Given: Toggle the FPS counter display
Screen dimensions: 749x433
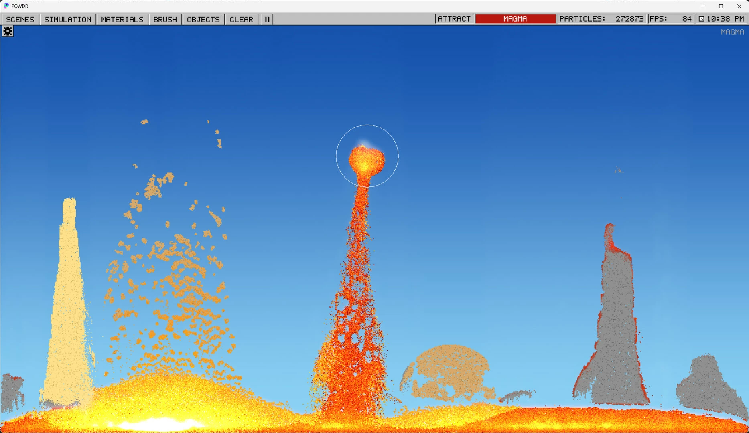Looking at the screenshot, I should 671,19.
